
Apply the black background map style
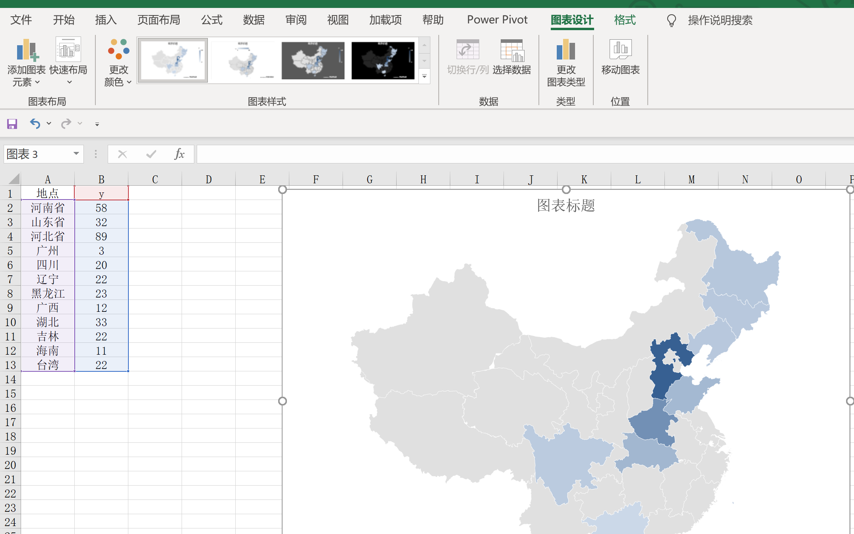[x=383, y=60]
